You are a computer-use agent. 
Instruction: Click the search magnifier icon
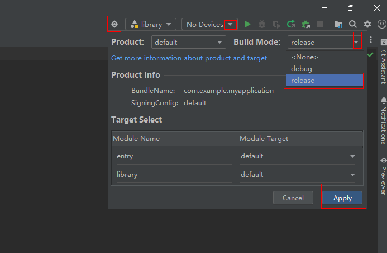coord(353,24)
